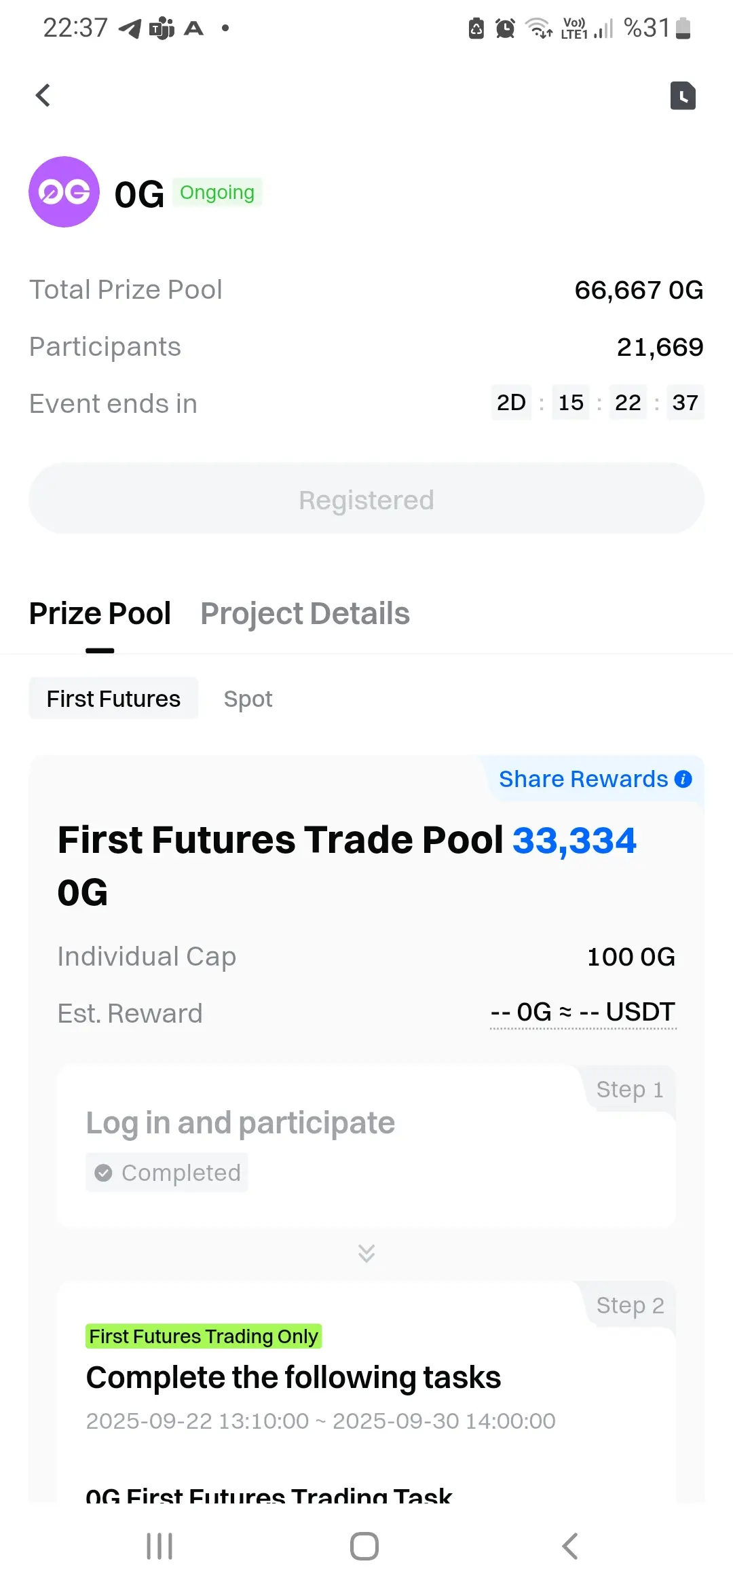Tap the Step 1 Log in card
The height and width of the screenshot is (1589, 733).
tap(366, 1148)
